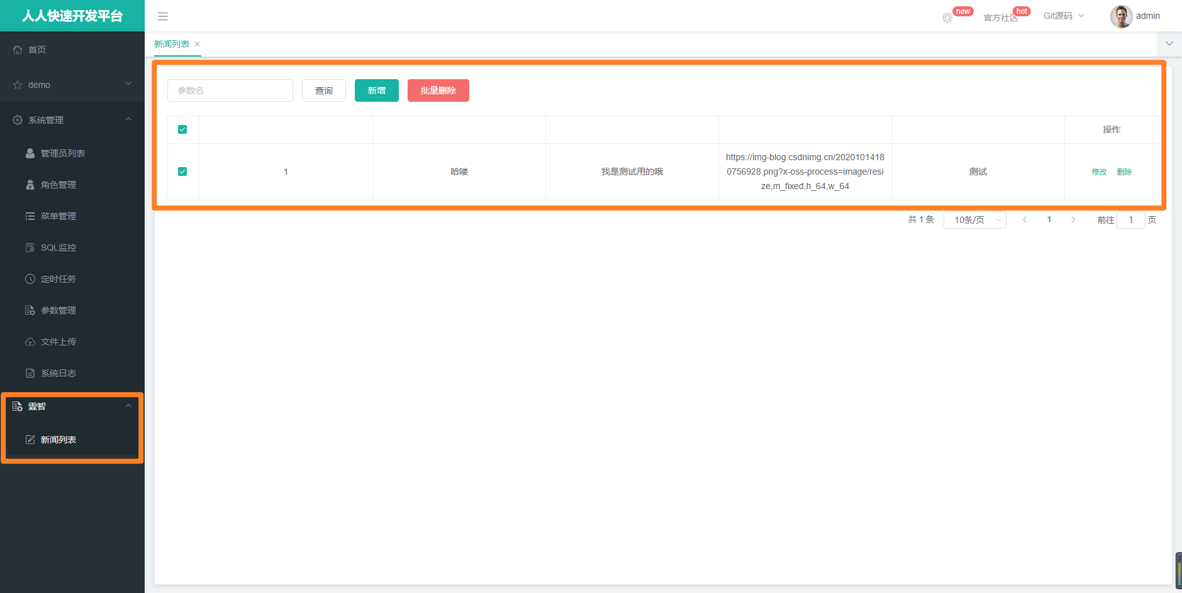1182x593 pixels.
Task: Click the admin username
Action: coord(1148,16)
